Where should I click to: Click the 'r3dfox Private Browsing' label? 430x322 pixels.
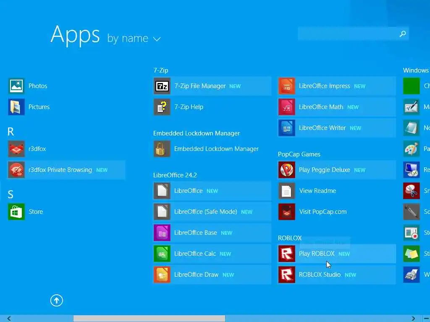[x=60, y=170]
